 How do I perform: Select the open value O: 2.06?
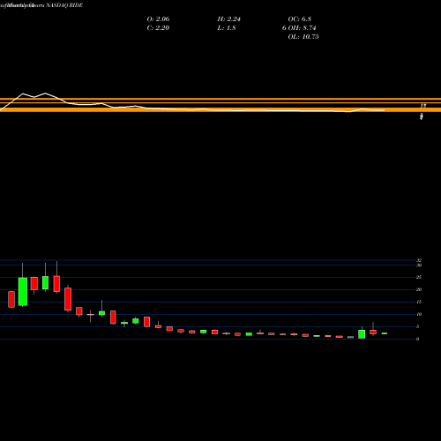click(x=158, y=19)
